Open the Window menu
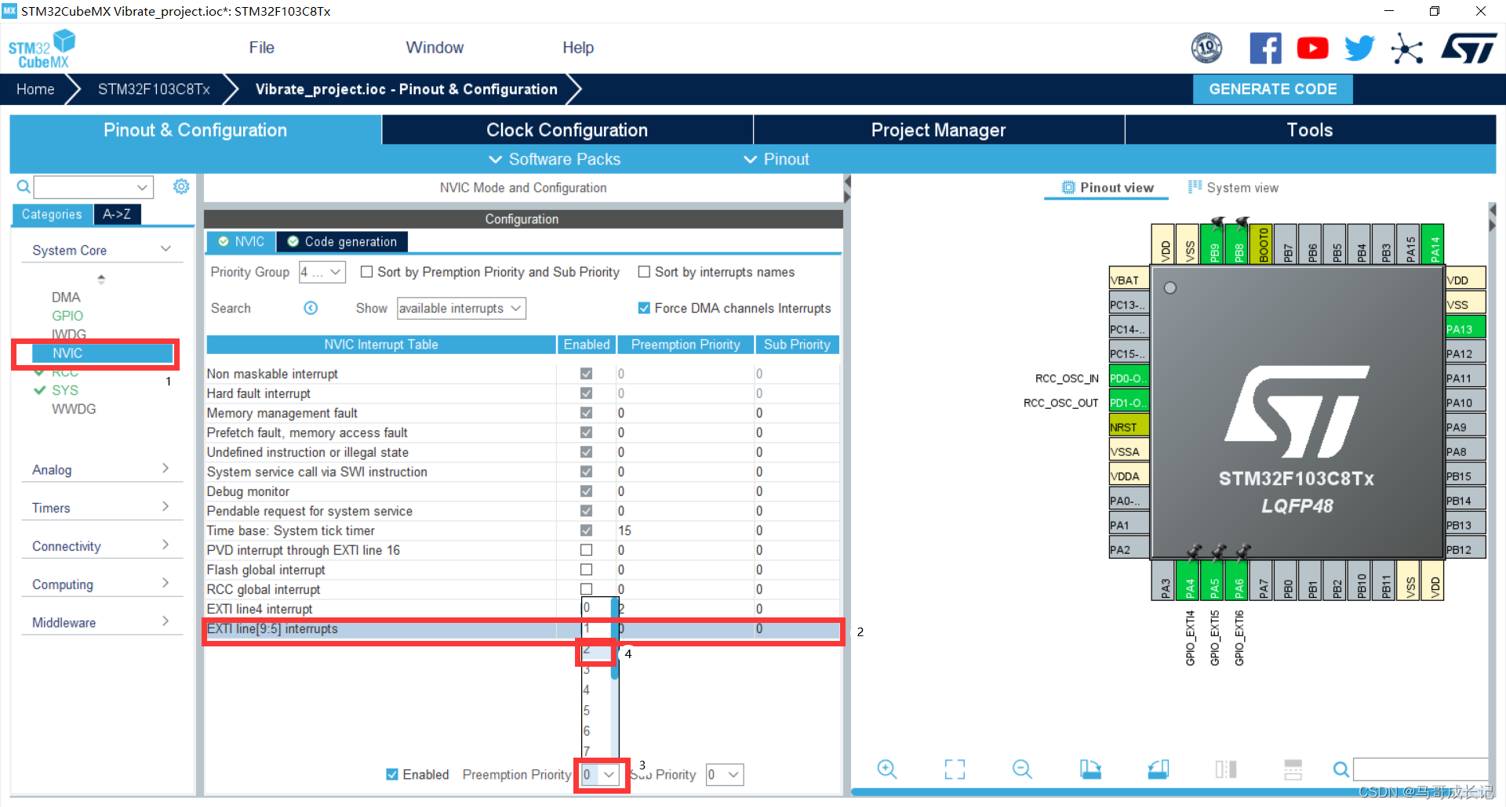Image resolution: width=1506 pixels, height=807 pixels. coord(435,48)
